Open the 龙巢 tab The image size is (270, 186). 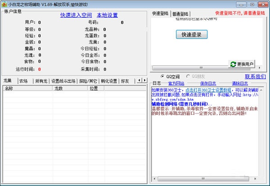pos(10,81)
